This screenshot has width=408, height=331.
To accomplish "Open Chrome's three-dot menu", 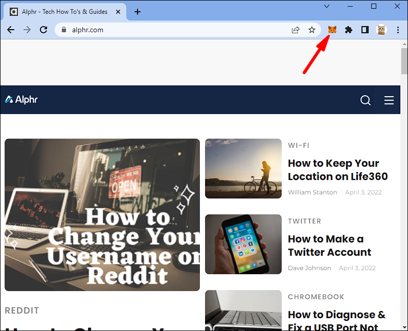I will pos(398,30).
